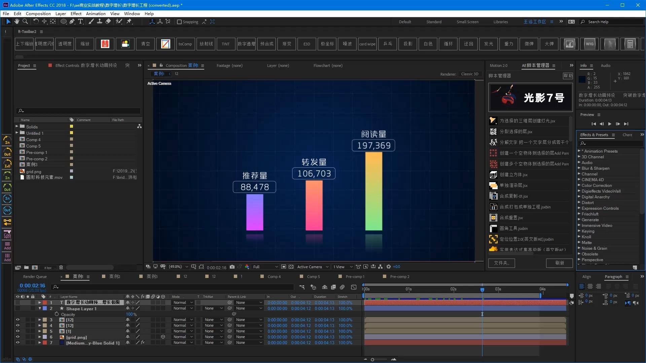
Task: Click the E3D toolbar button
Action: tap(307, 44)
